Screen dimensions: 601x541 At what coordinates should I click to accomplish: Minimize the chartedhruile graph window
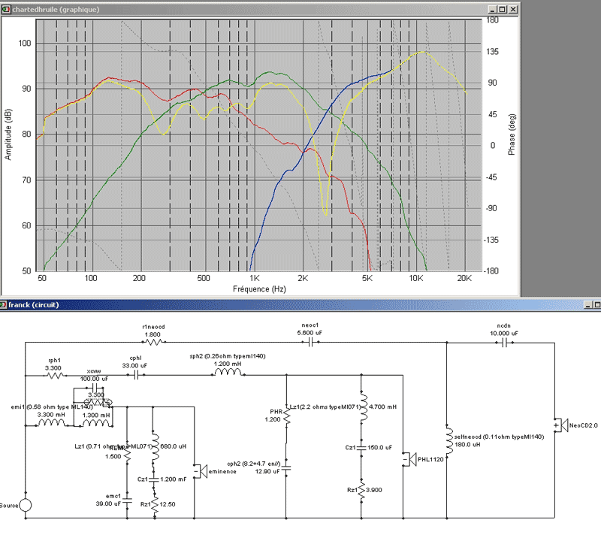pos(493,9)
